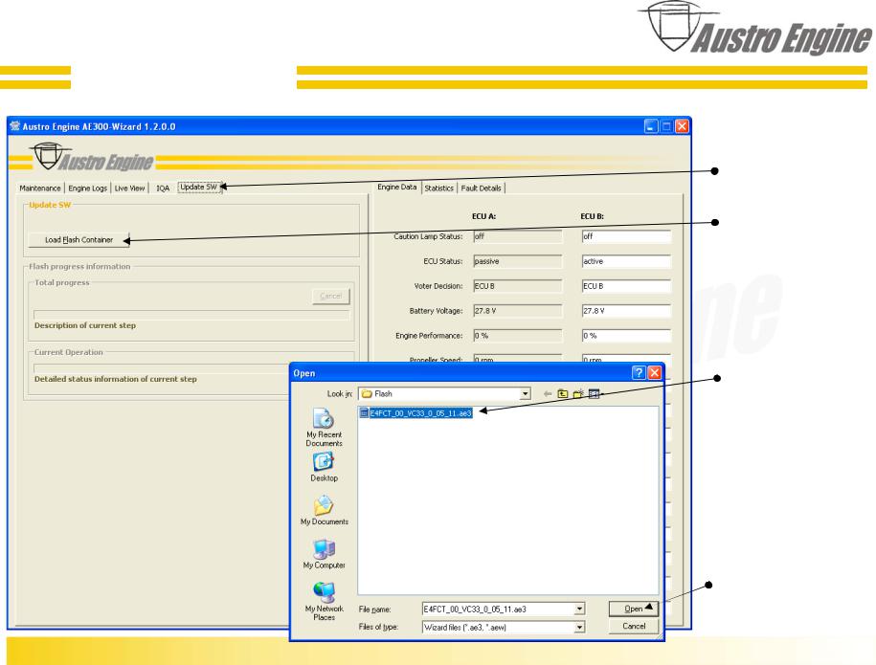Create a new folder in Flash
This screenshot has height=665, width=876.
point(578,393)
